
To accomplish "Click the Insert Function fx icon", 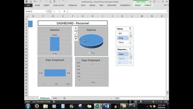I will pos(64,12).
